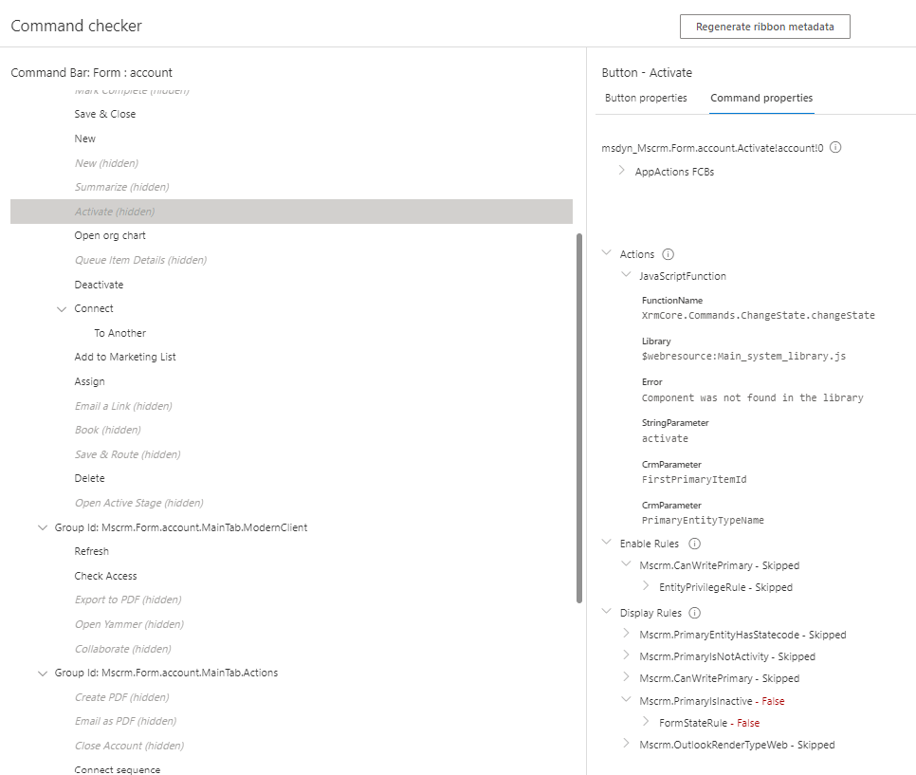Click the info icon beside Enable Rules
This screenshot has width=916, height=775.
click(694, 544)
